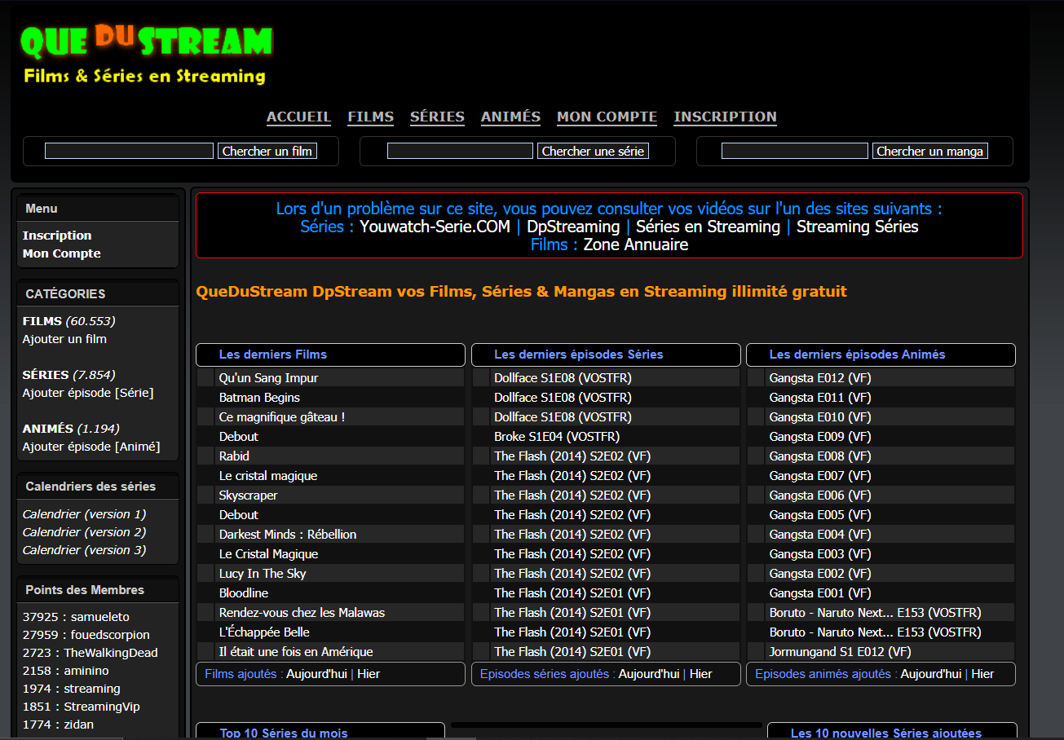Open the Youwatch-Serie.COM link

[x=435, y=227]
